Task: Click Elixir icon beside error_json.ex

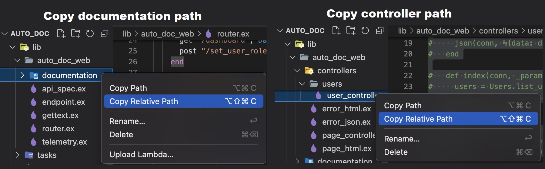Action: [x=314, y=122]
